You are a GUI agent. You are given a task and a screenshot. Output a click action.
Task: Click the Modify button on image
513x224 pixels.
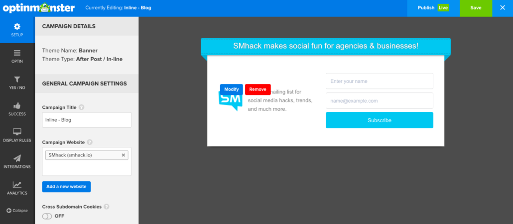[x=231, y=89]
